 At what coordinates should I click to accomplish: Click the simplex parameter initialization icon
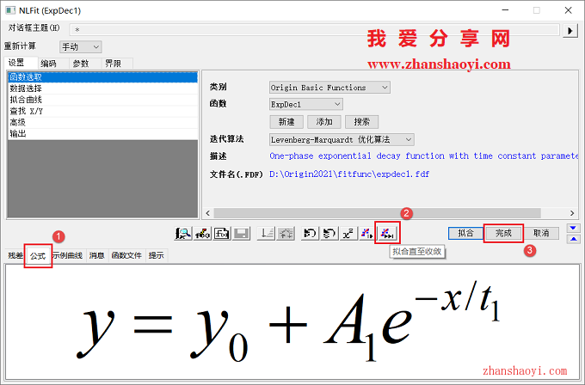(266, 234)
